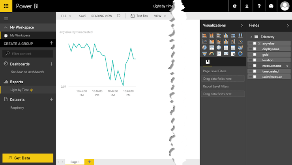Select the Clustered bar chart visualization
The image size is (292, 165).
click(x=219, y=35)
